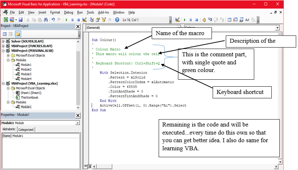Open the Locals Window icon
The image size is (298, 170).
pos(229,20)
